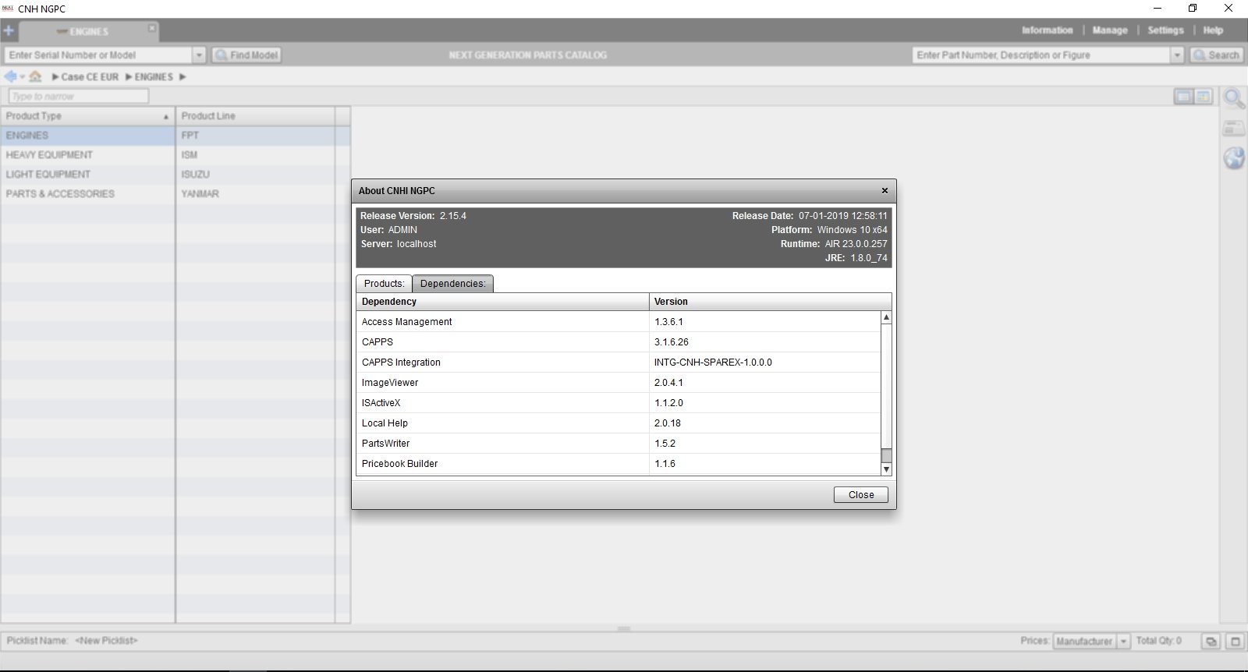Select FPT product line
This screenshot has width=1248, height=672.
click(256, 136)
